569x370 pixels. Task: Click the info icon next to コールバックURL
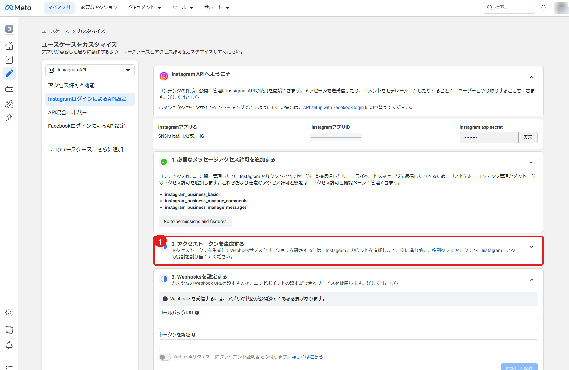pyautogui.click(x=197, y=313)
